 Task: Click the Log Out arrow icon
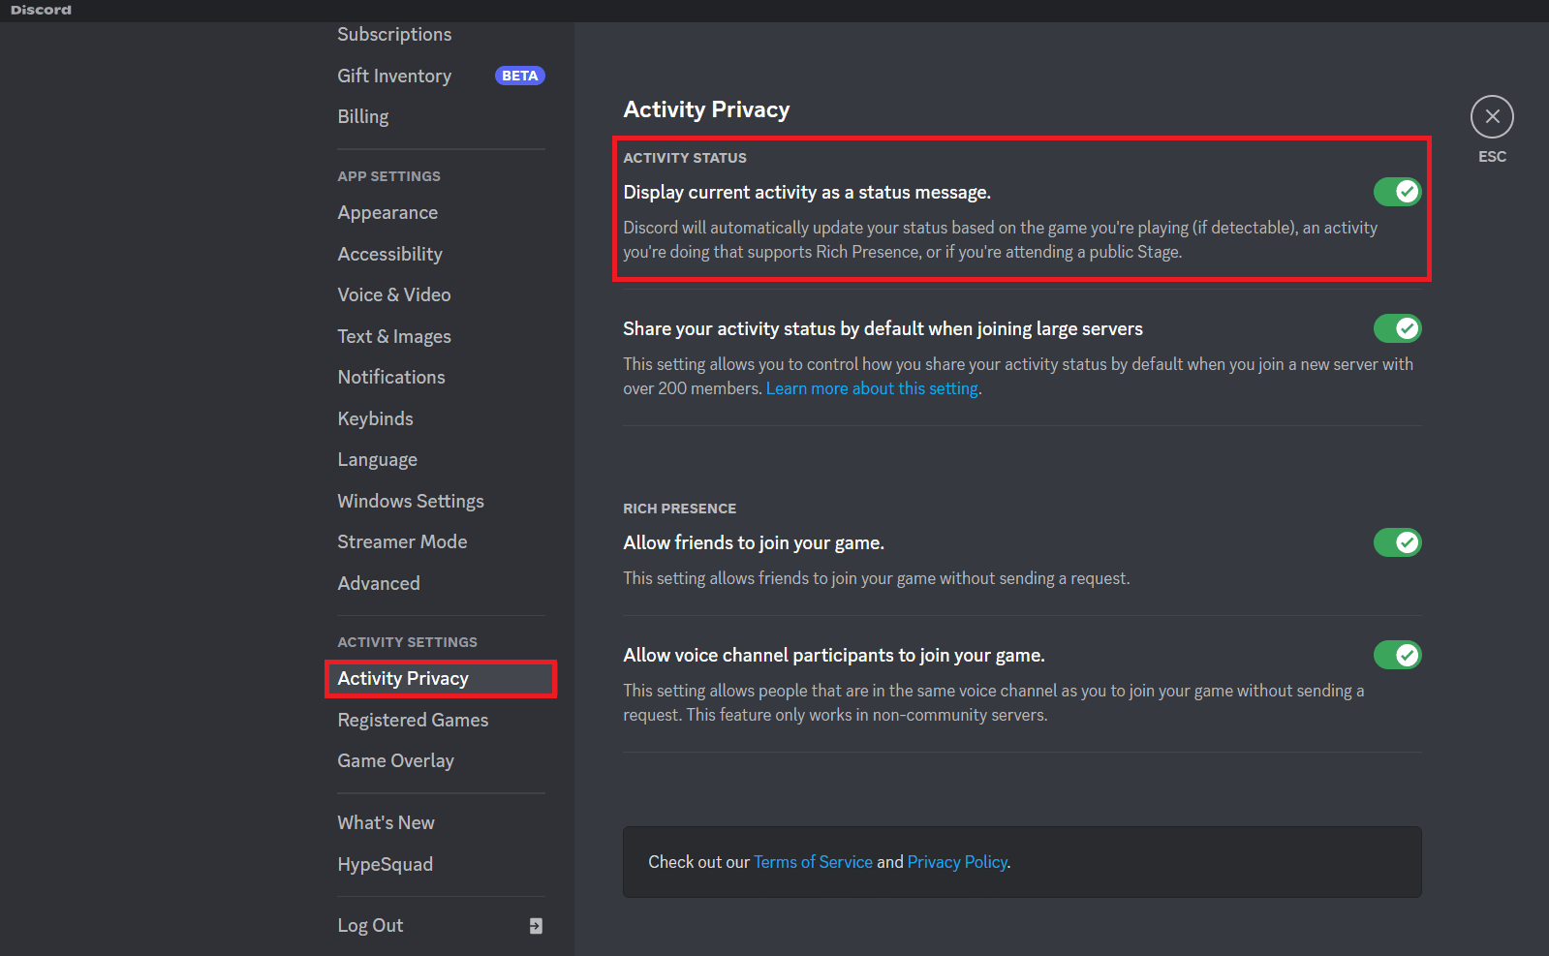(x=536, y=926)
